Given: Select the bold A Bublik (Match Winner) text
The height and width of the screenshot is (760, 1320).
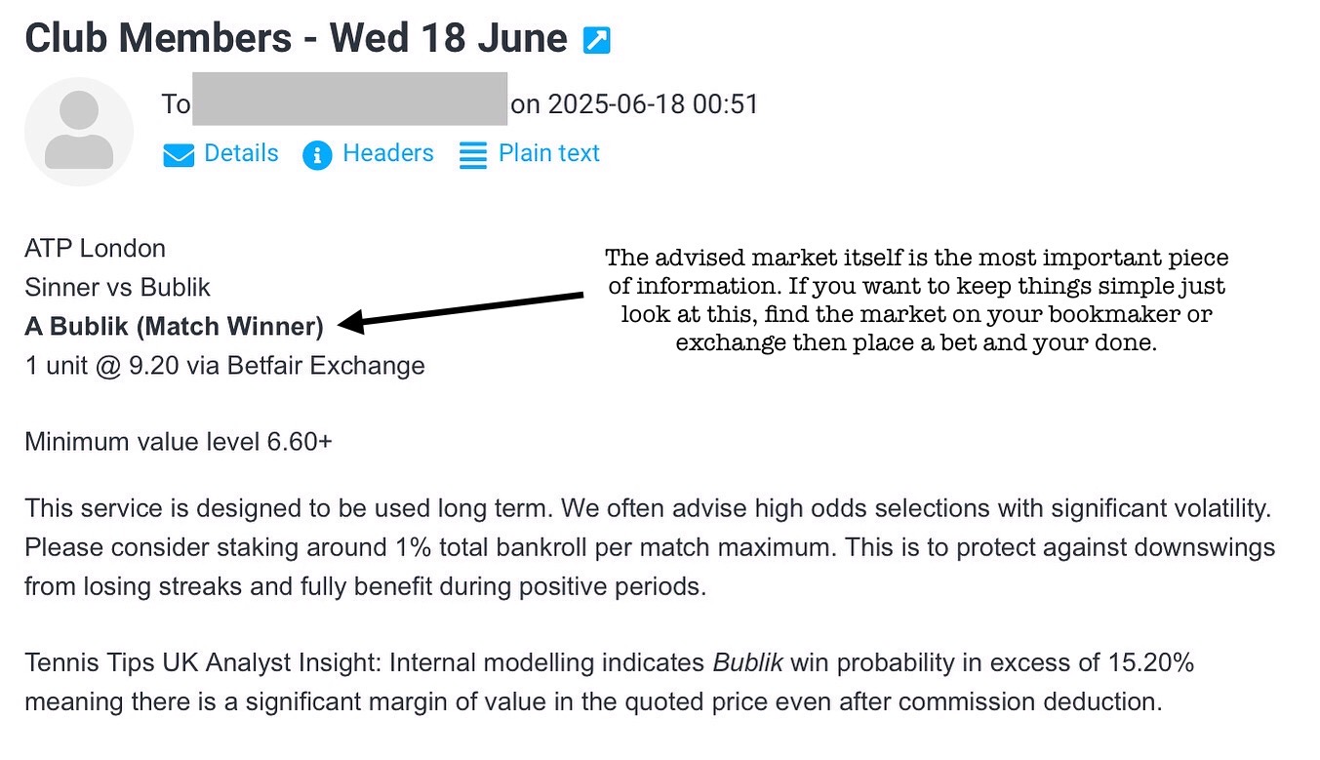Looking at the screenshot, I should coord(174,327).
